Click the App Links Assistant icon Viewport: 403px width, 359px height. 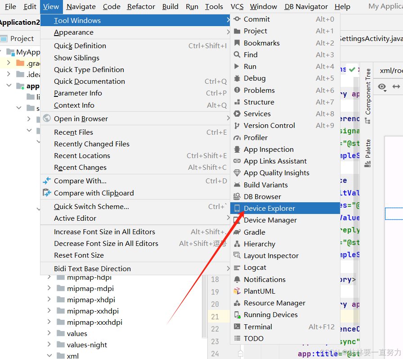pyautogui.click(x=237, y=161)
